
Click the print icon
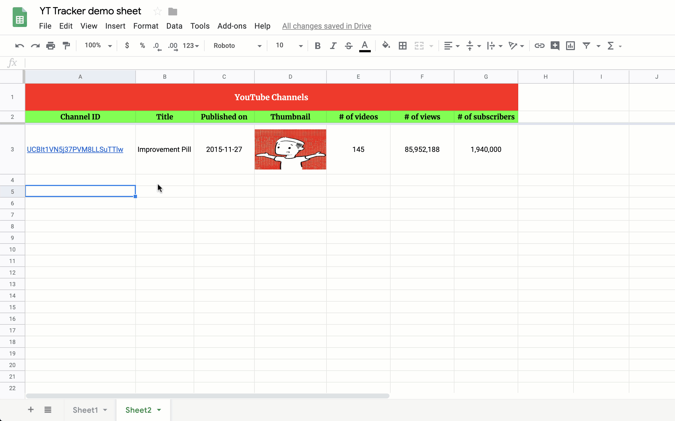point(50,46)
